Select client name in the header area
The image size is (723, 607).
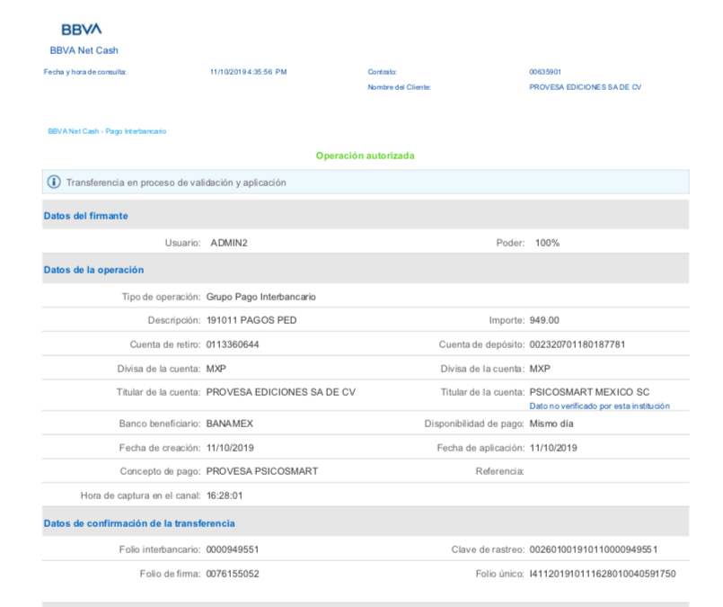click(585, 87)
